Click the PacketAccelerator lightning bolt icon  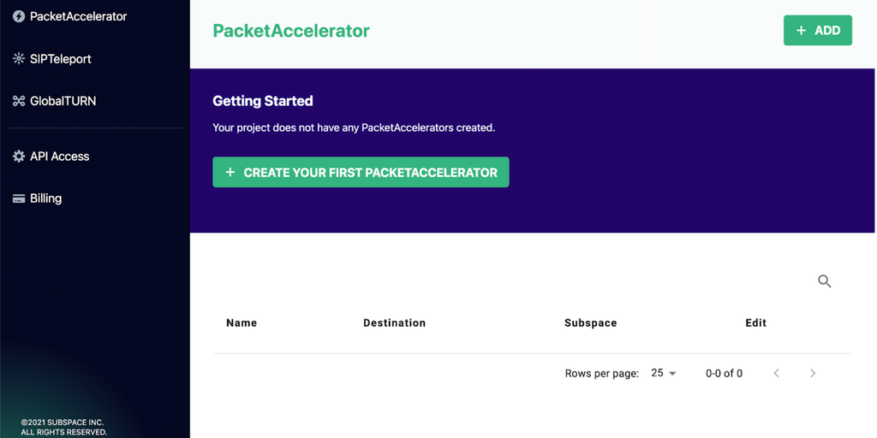[x=19, y=16]
